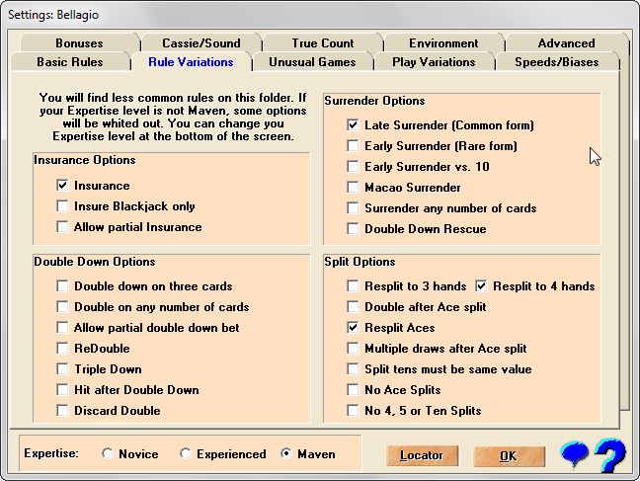The width and height of the screenshot is (640, 481).
Task: Click OK to confirm settings
Action: (x=509, y=455)
